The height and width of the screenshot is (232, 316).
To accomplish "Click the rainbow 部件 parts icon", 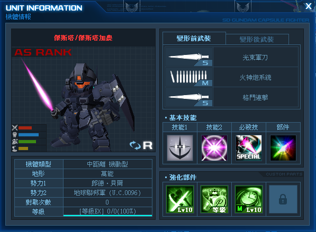I will coord(283,148).
